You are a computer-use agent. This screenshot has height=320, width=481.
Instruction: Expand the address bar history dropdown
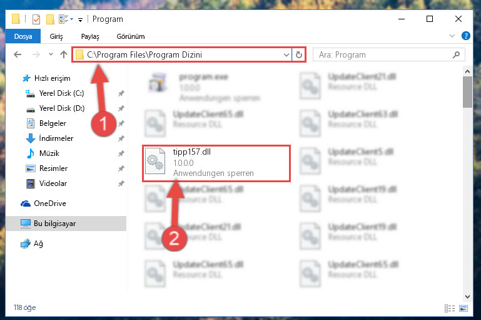(286, 55)
